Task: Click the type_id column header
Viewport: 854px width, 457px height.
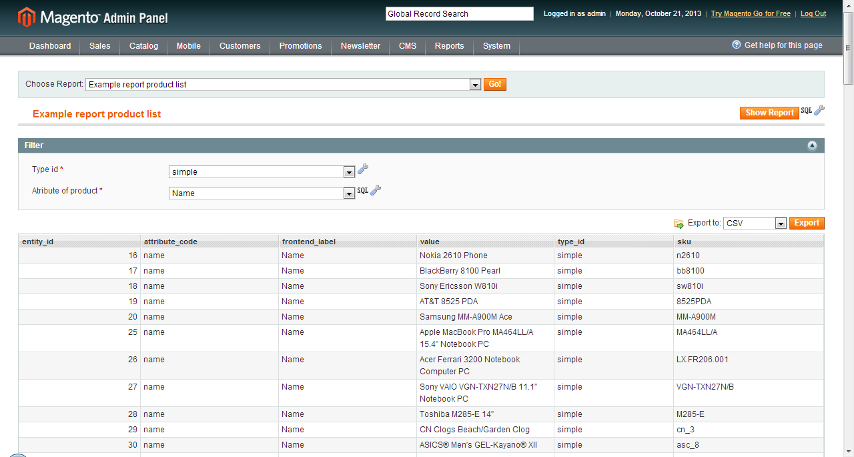Action: coord(614,242)
